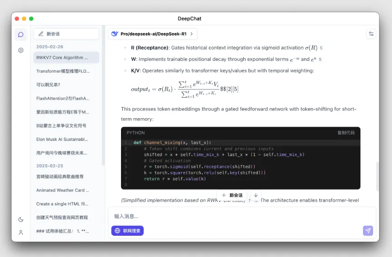This screenshot has height=257, width=392.
Task: Send the message with the paper plane button
Action: [x=368, y=231]
